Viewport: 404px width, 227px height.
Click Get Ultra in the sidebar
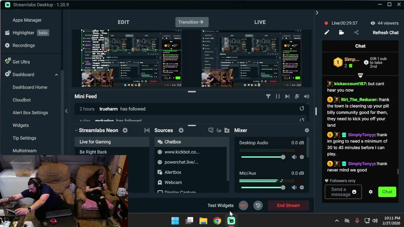tap(21, 62)
